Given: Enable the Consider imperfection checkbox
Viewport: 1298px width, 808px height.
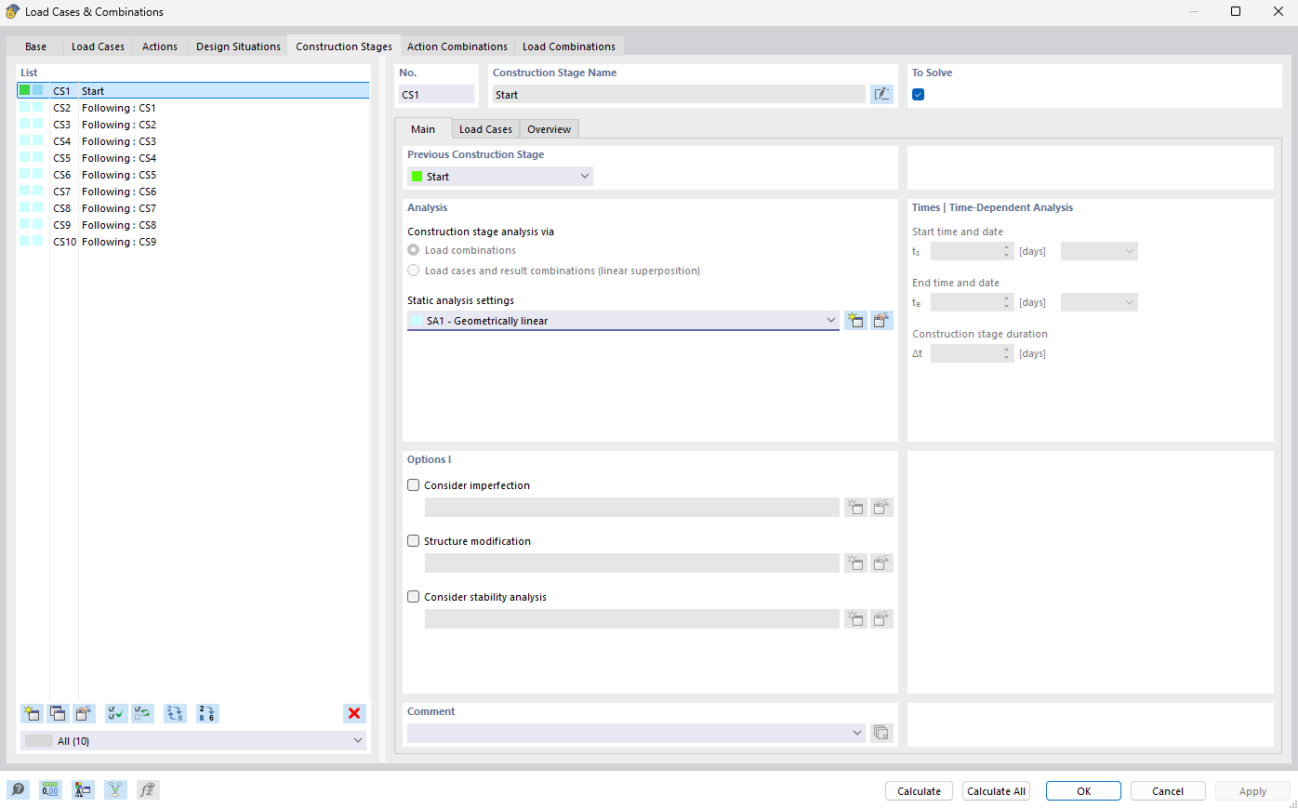Looking at the screenshot, I should pos(413,484).
